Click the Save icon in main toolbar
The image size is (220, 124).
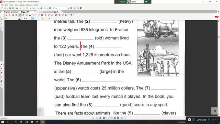10,8
